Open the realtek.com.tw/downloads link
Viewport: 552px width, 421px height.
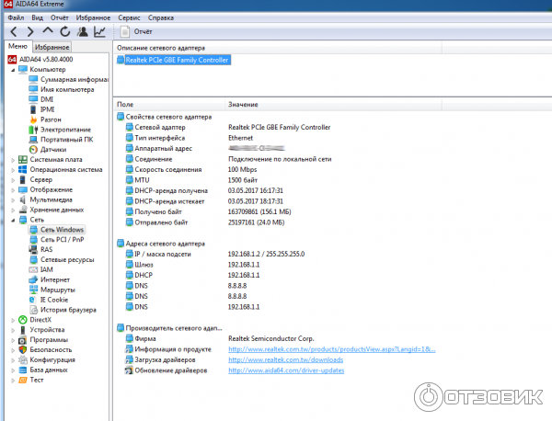pyautogui.click(x=285, y=359)
